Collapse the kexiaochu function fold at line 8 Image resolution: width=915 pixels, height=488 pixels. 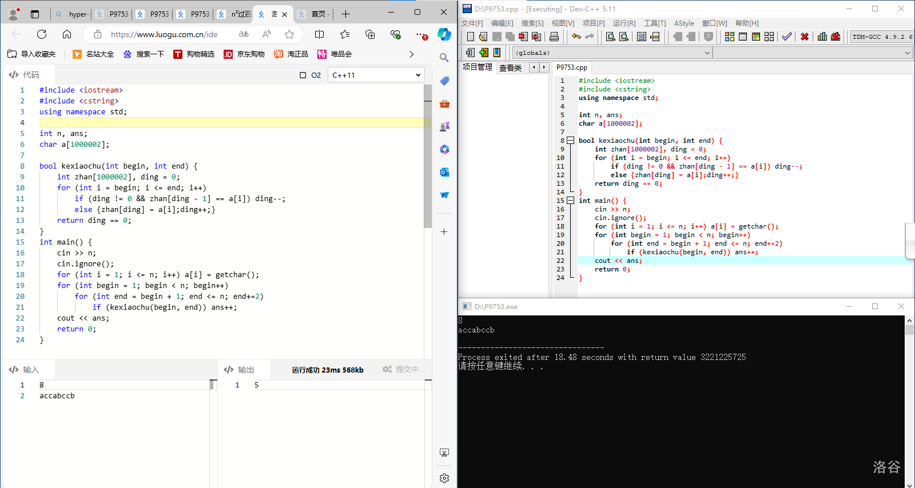(570, 141)
